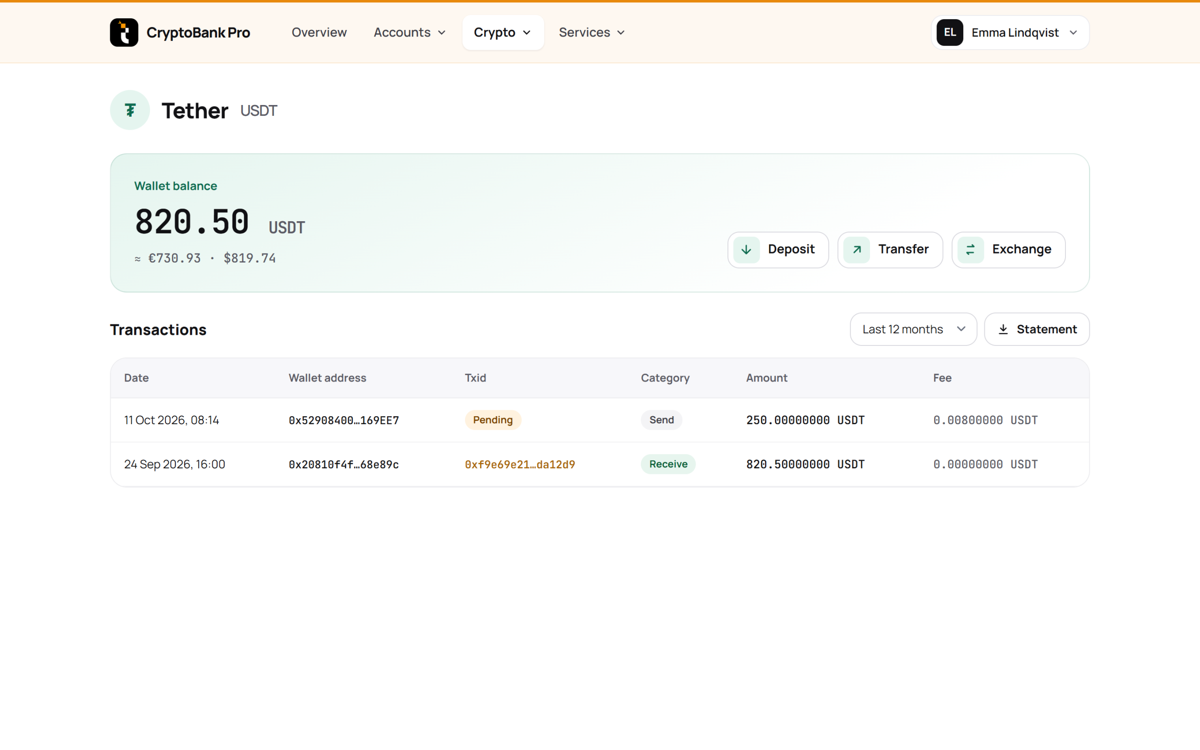This screenshot has width=1200, height=750.
Task: Expand the Crypto menu
Action: click(503, 32)
